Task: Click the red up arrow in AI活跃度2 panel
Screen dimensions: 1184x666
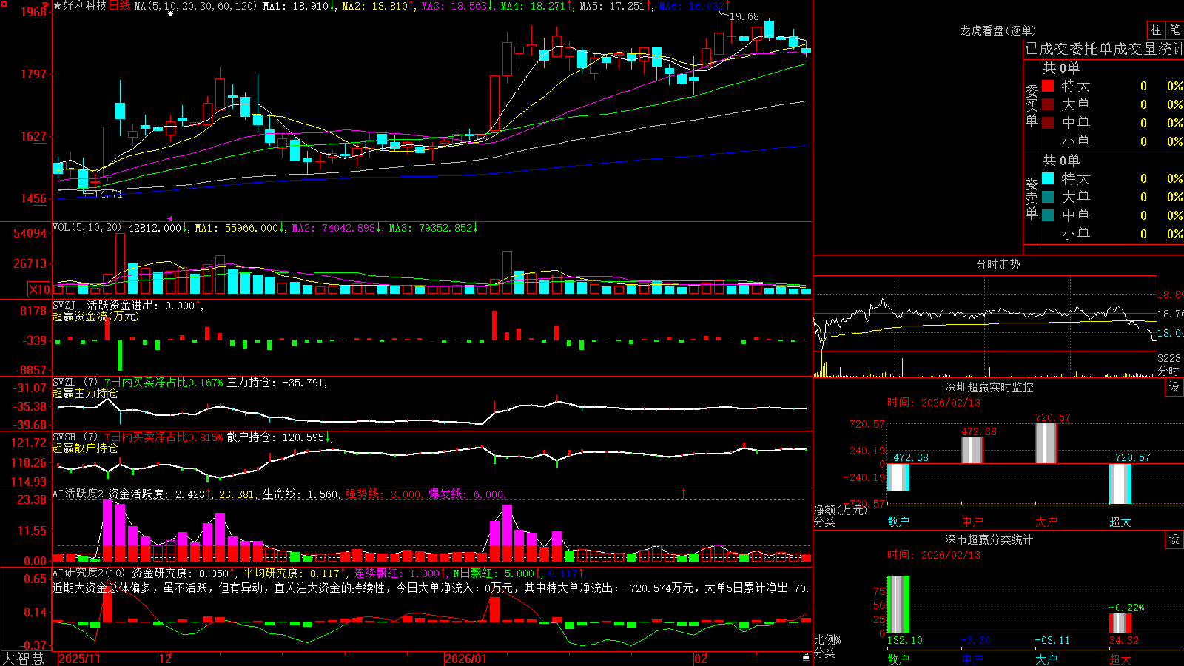Action: 683,492
